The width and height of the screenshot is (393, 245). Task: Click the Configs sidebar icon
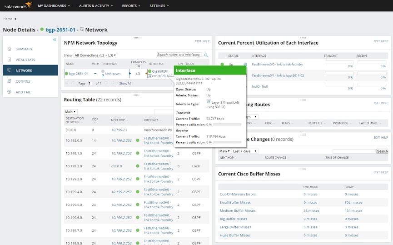(10, 81)
